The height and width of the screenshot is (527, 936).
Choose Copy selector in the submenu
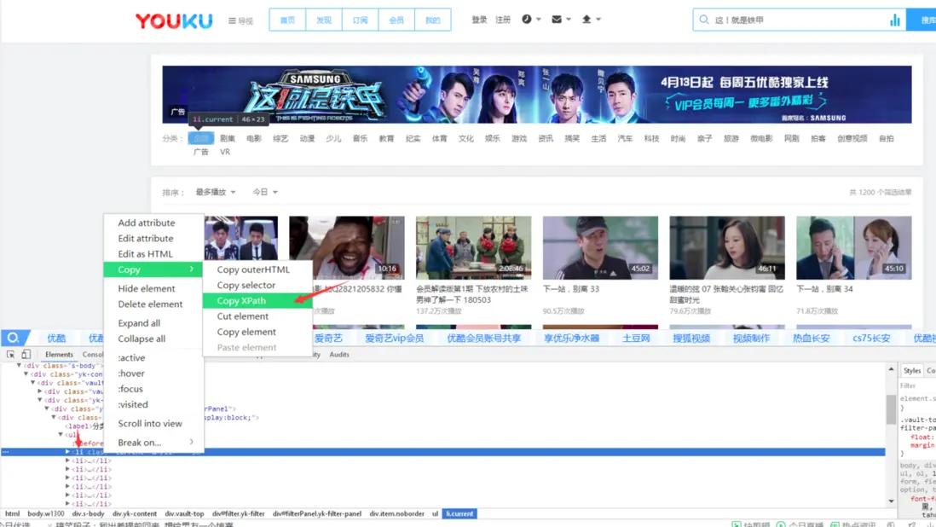257,285
